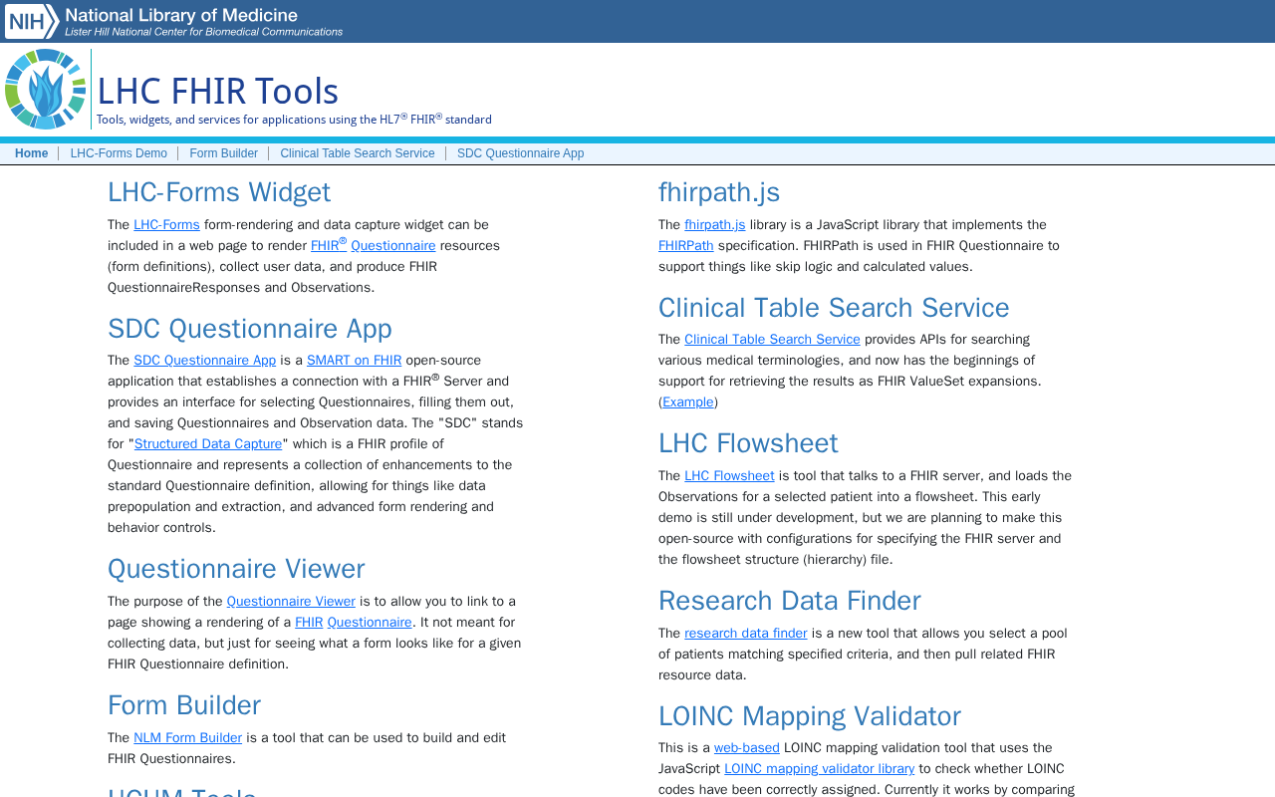Click the Form Builder section heading
The width and height of the screenshot is (1275, 797).
pos(184,705)
